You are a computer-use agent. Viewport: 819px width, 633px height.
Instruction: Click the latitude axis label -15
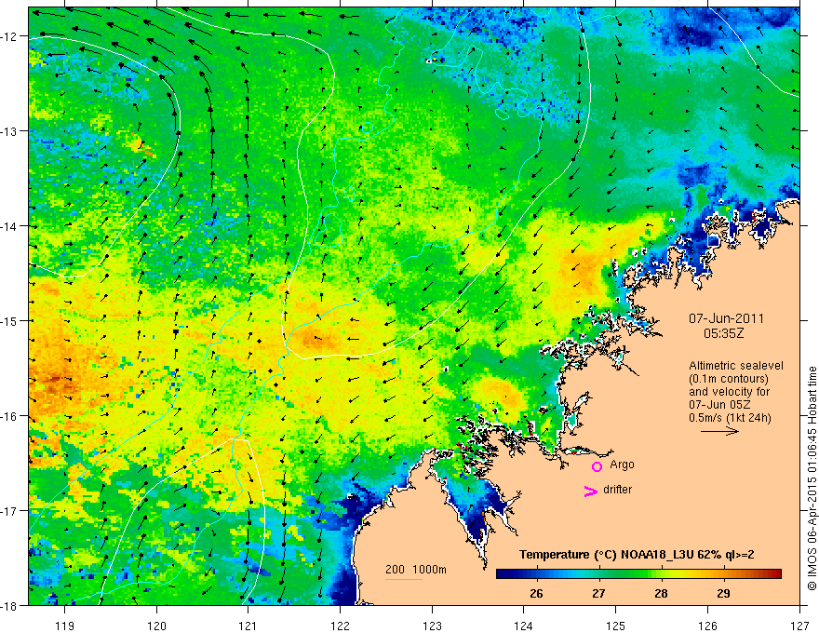[9, 320]
